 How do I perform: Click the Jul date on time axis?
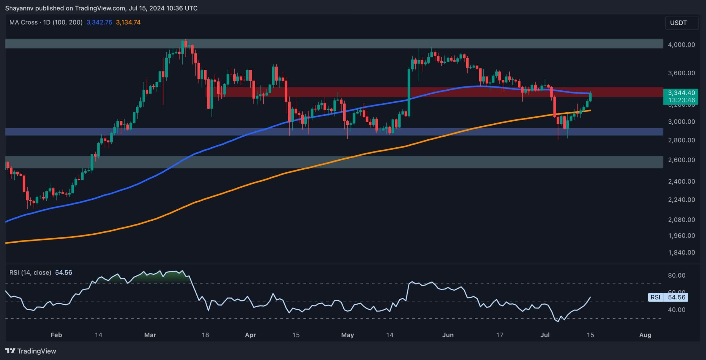pyautogui.click(x=545, y=335)
